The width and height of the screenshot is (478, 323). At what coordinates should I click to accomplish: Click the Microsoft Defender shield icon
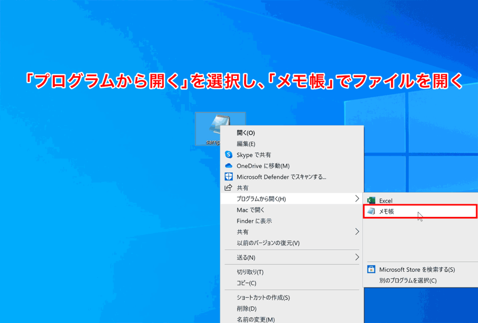pos(228,176)
